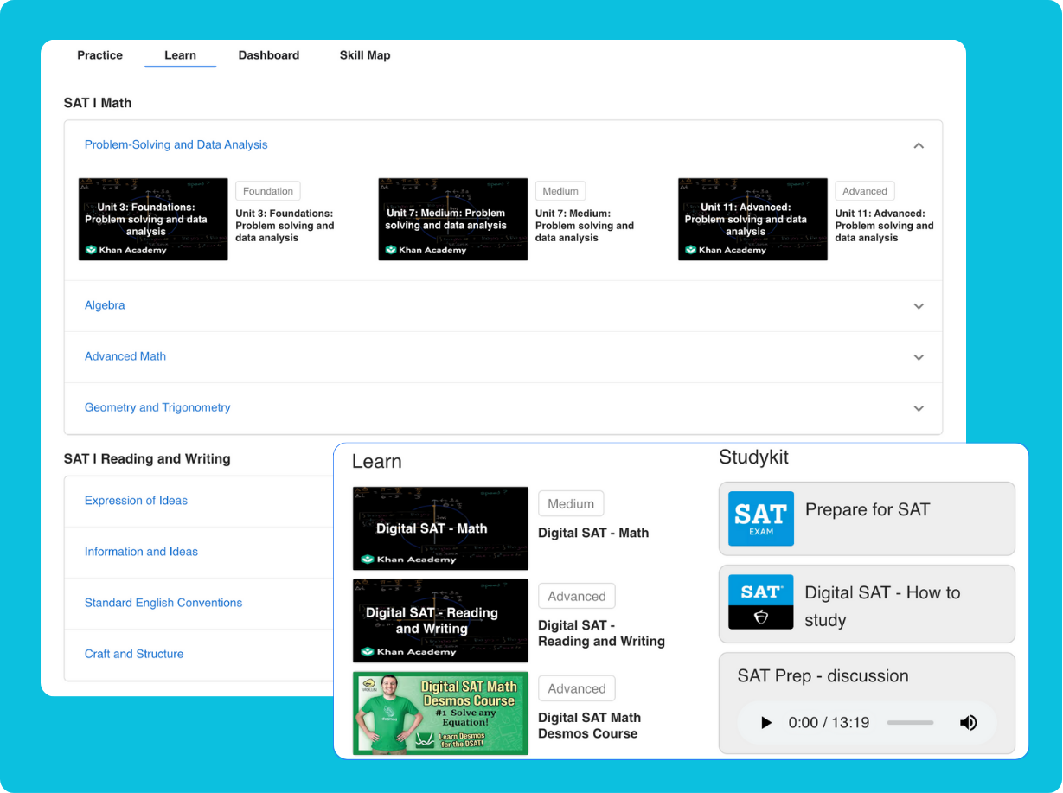Open the Digital SAT Math Desmos Course thumbnail
This screenshot has height=793, width=1063.
[440, 713]
